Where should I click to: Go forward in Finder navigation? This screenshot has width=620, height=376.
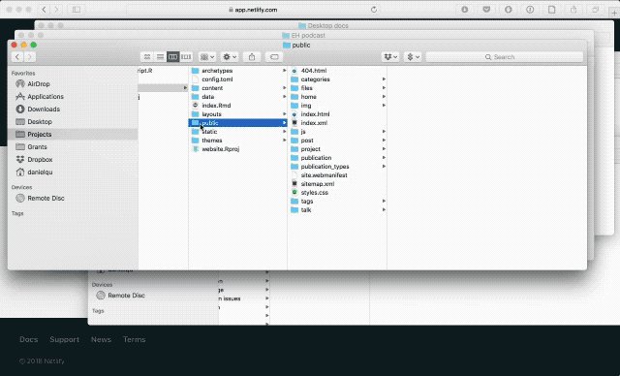pyautogui.click(x=29, y=57)
